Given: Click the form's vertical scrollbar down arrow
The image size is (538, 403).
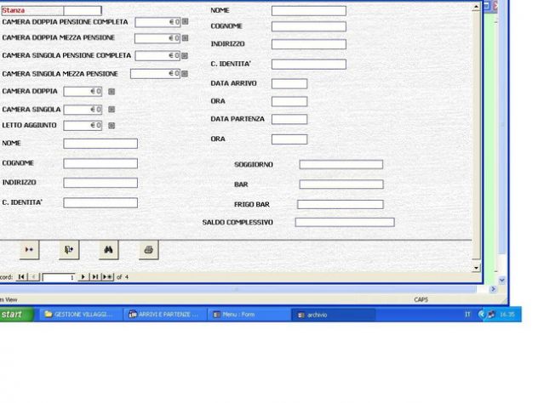Looking at the screenshot, I should 476,268.
